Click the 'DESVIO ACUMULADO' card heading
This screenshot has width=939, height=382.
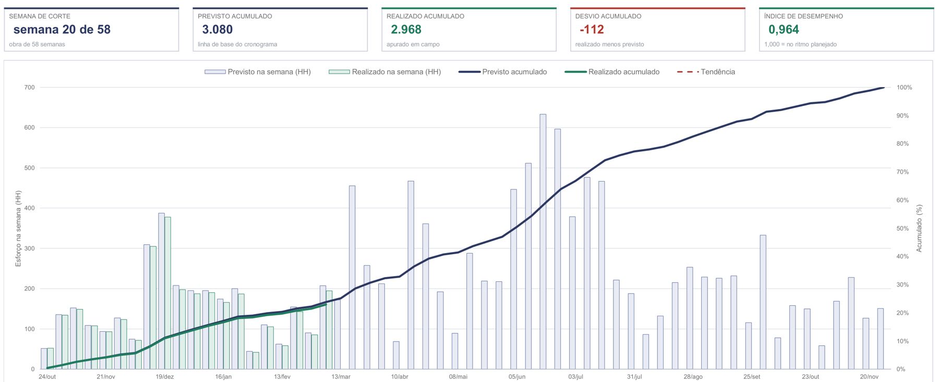609,16
